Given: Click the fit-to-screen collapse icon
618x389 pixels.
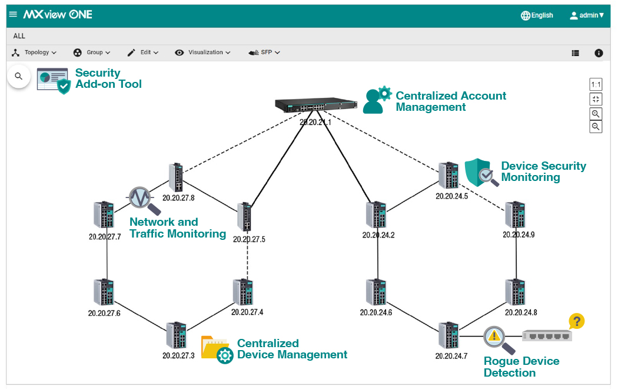Looking at the screenshot, I should (x=596, y=99).
